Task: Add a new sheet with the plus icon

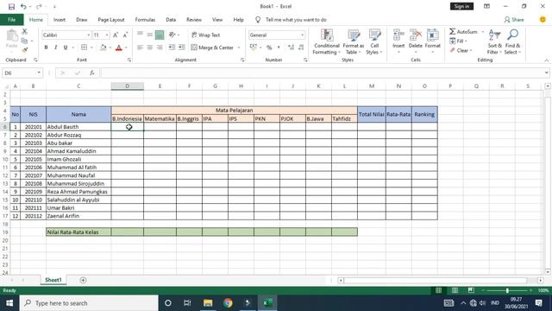Action: coord(83,280)
